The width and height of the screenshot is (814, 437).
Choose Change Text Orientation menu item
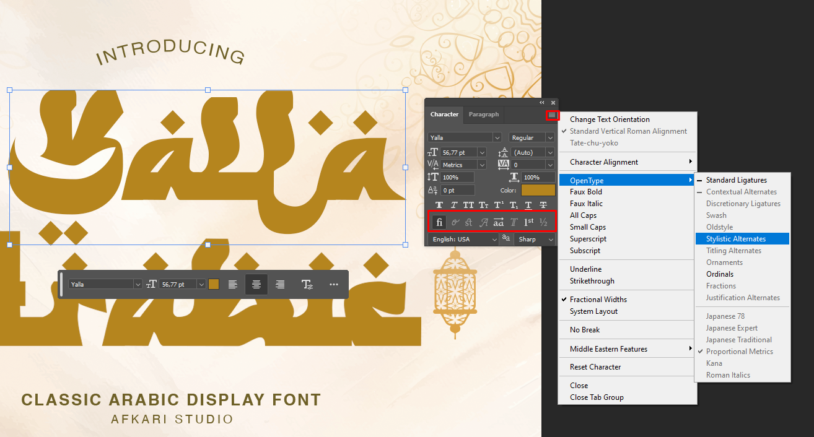coord(628,119)
